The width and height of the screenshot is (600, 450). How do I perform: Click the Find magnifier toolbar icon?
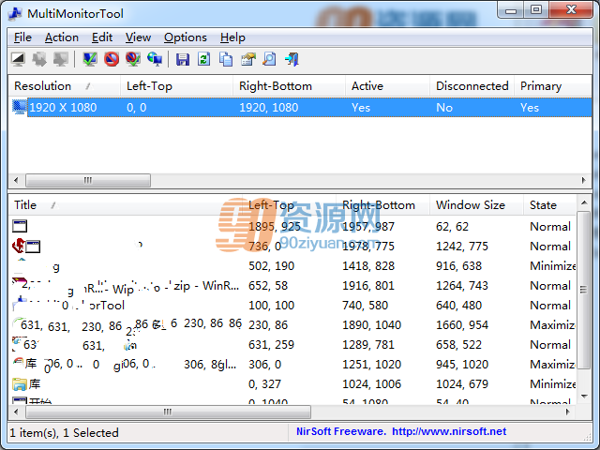coord(269,59)
